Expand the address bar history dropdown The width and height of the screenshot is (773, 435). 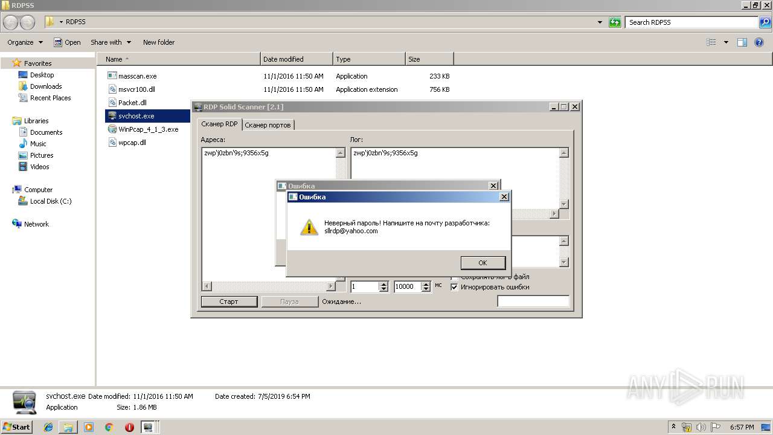[600, 22]
